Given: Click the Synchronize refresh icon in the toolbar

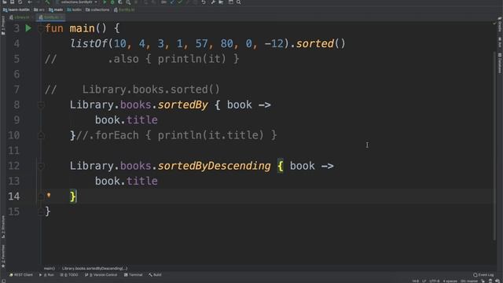Looking at the screenshot, I should (20, 2).
